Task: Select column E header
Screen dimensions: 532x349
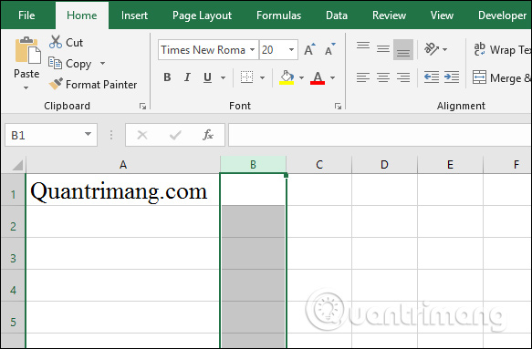Action: coord(450,165)
